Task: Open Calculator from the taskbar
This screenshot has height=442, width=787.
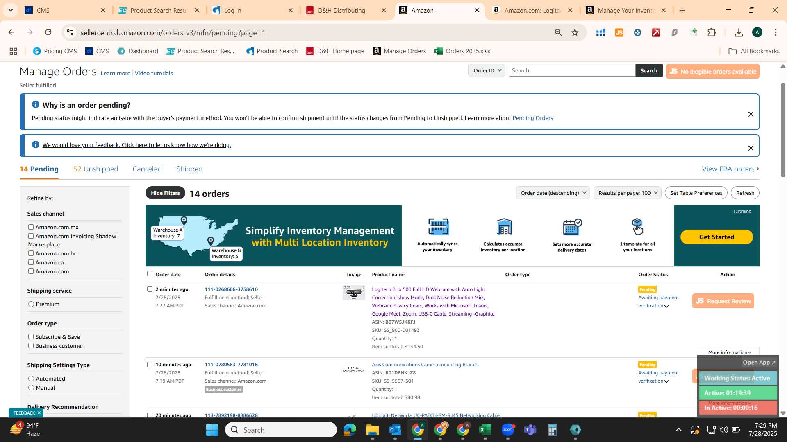Action: point(553,430)
